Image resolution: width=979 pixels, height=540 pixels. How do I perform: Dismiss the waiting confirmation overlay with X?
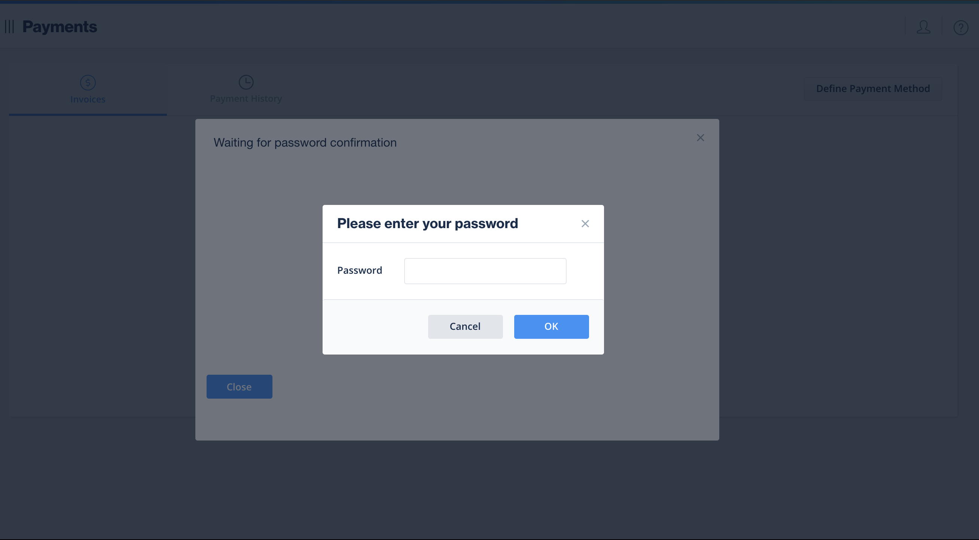(701, 138)
